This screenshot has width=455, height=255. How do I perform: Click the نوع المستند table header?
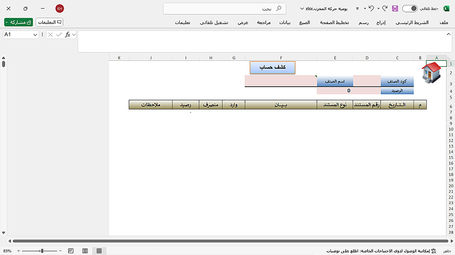click(335, 105)
